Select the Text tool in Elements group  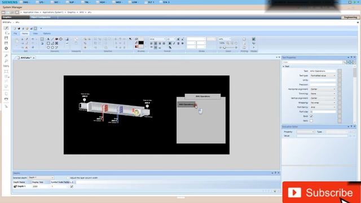(48, 39)
